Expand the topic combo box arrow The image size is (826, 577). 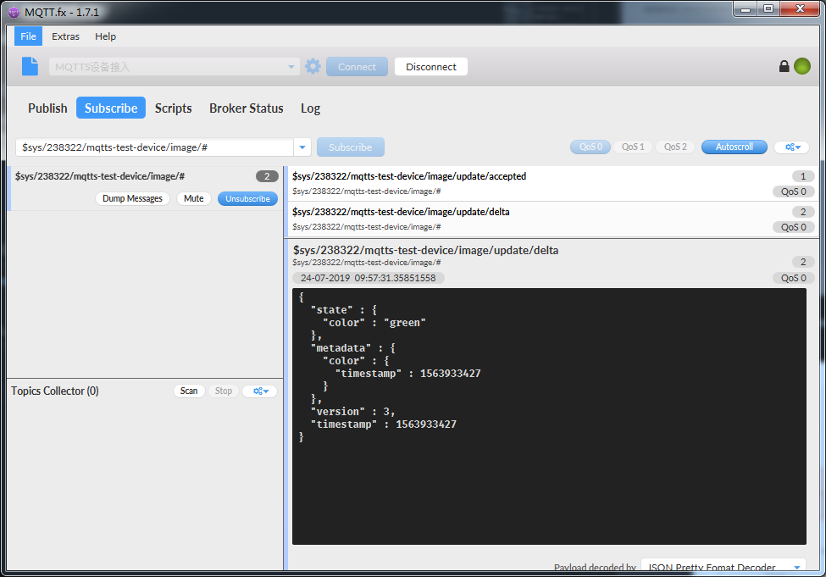coord(302,147)
